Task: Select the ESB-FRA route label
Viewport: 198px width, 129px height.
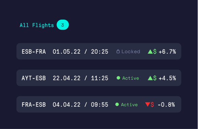Action: [x=34, y=52]
